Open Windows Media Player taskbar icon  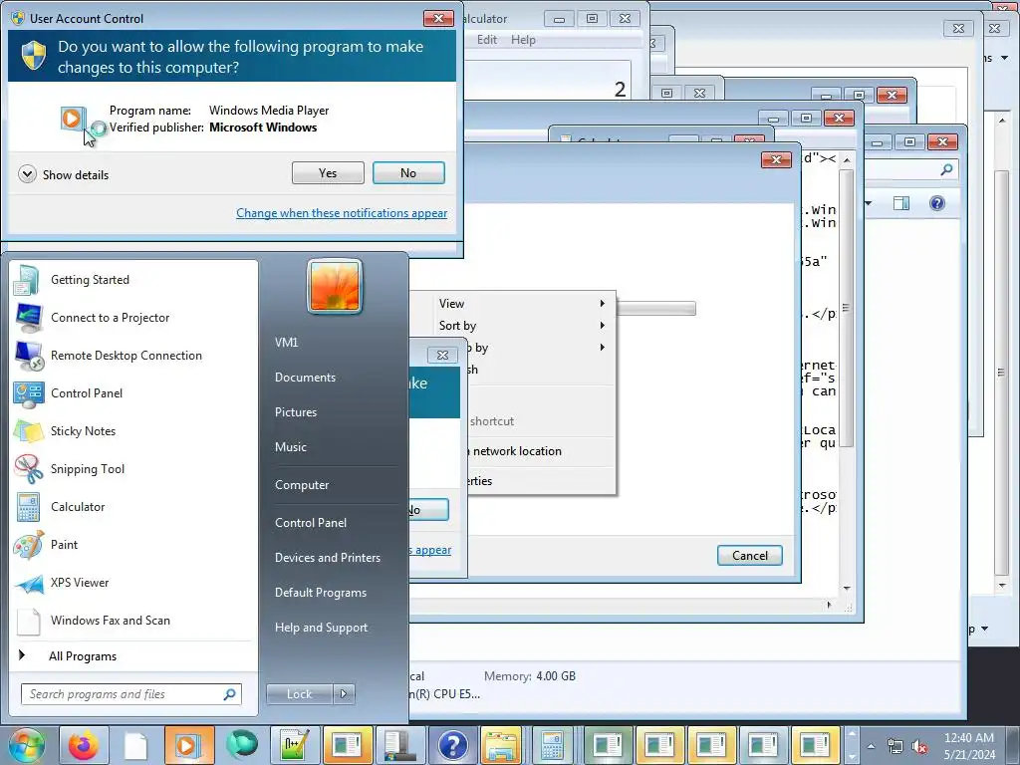(x=188, y=745)
